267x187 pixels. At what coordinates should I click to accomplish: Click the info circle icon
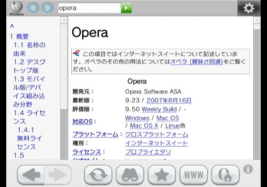tap(248, 169)
